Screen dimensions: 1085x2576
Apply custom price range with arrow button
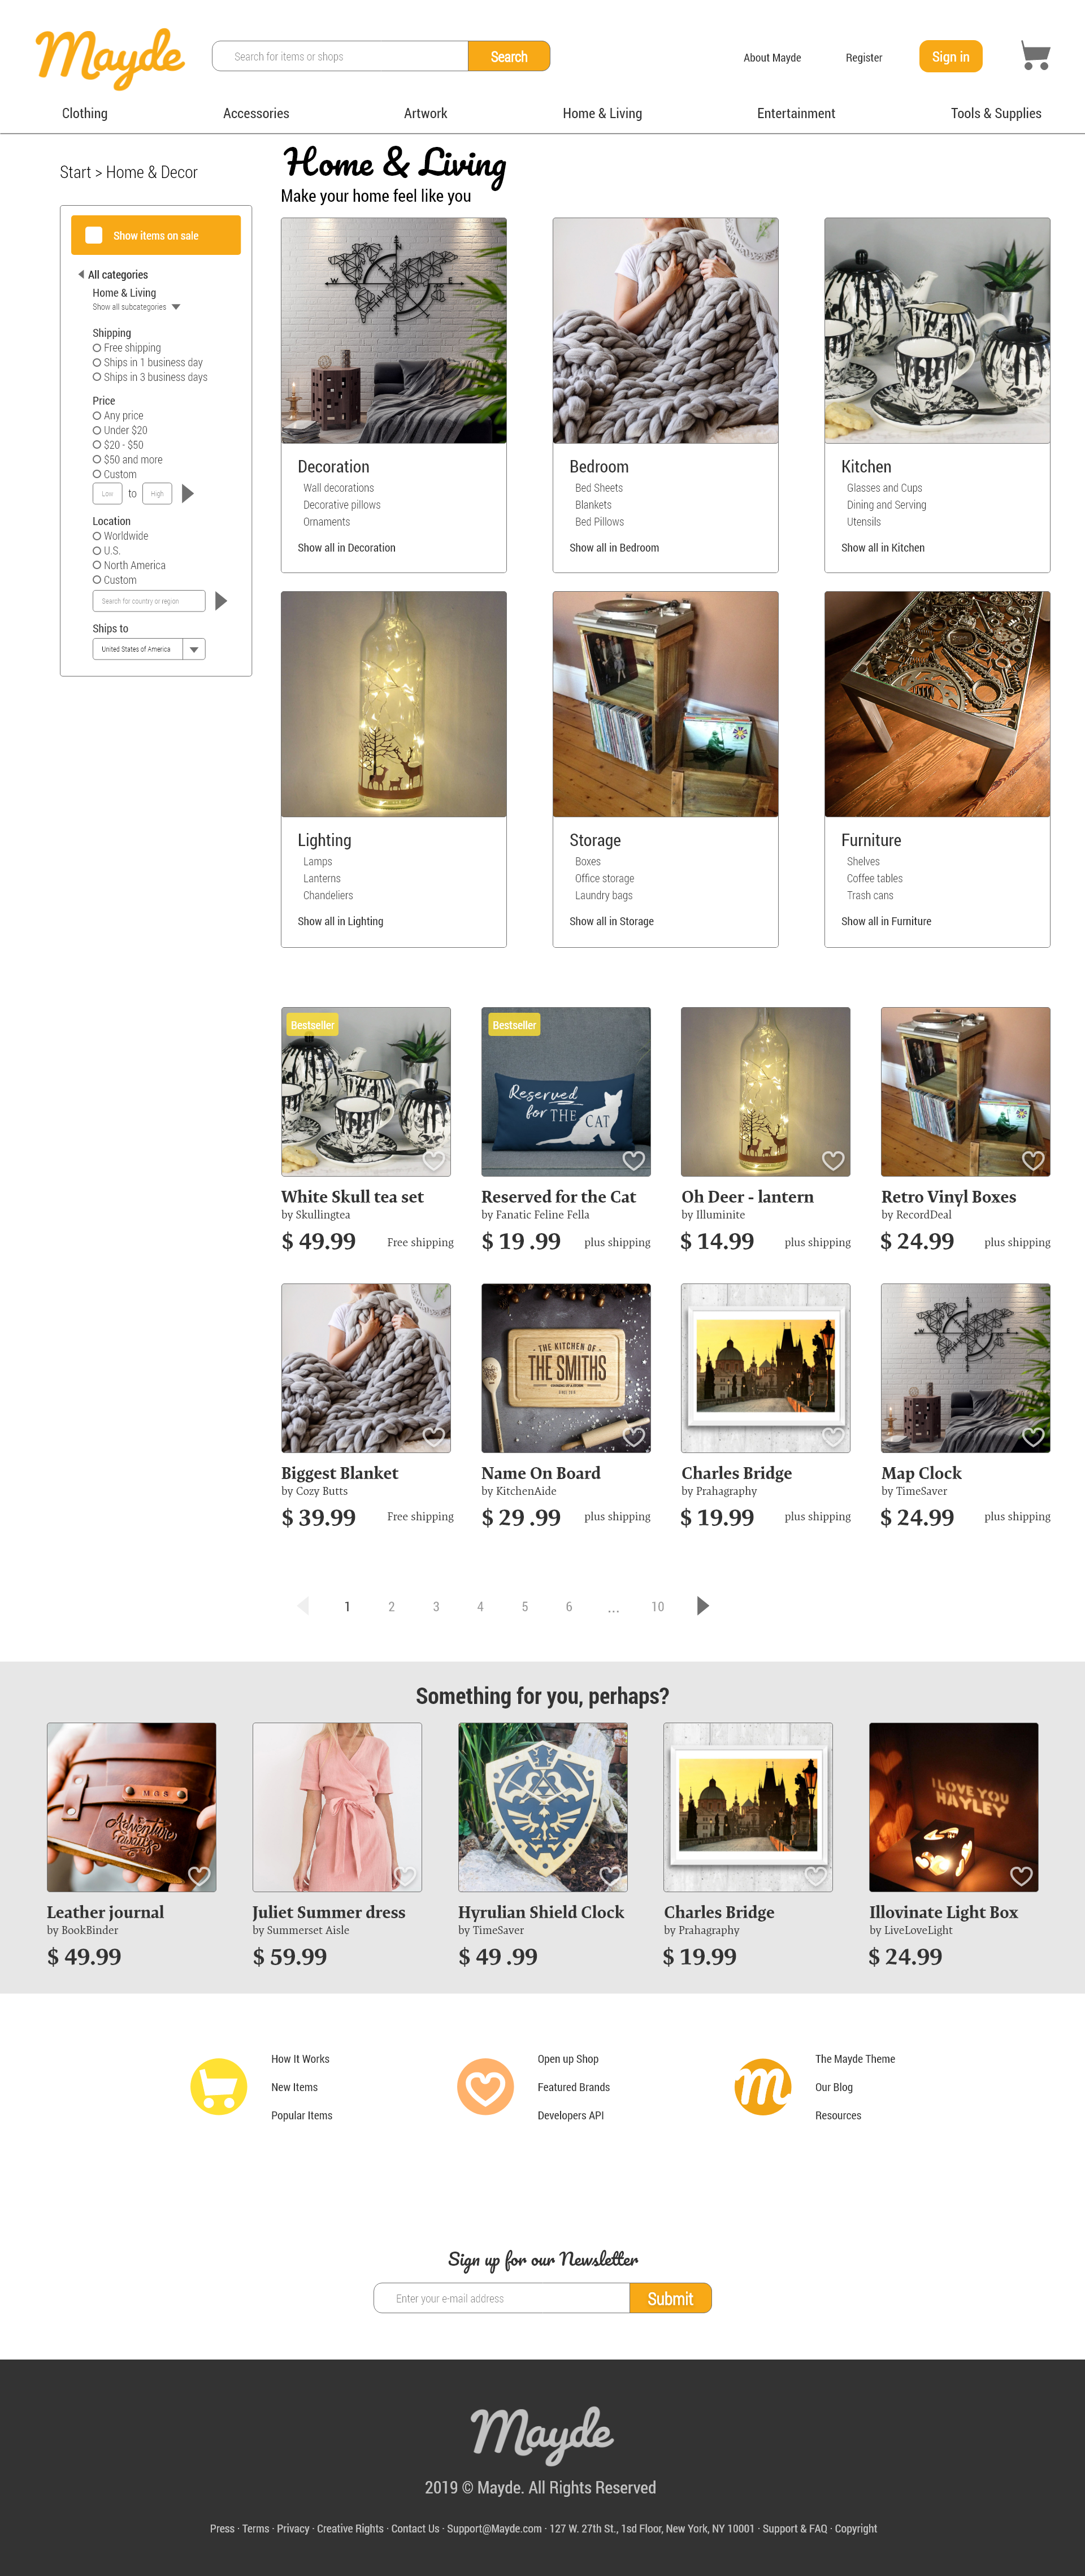tap(187, 493)
